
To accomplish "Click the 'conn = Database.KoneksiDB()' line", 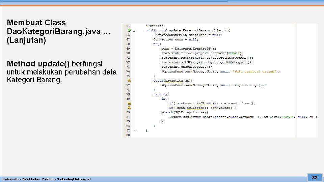I will tap(189, 49).
